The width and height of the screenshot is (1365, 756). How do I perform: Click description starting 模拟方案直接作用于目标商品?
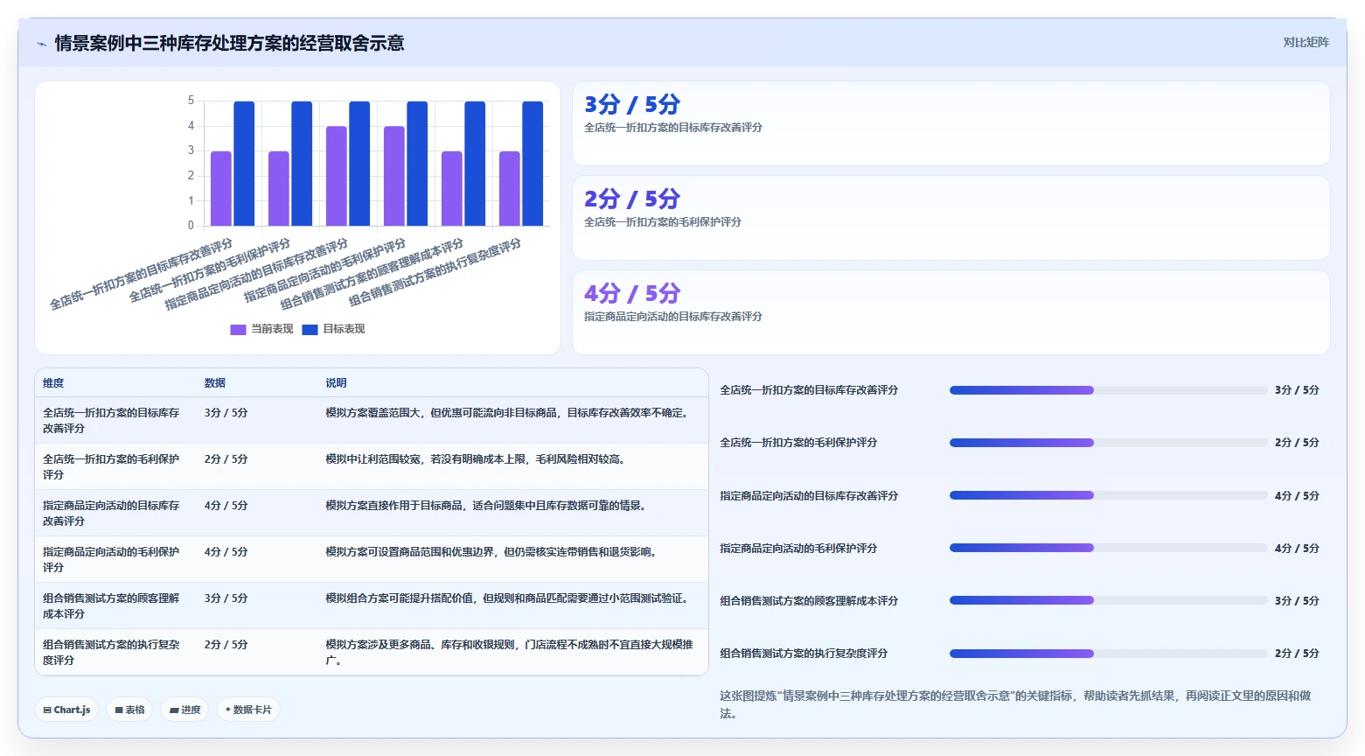click(487, 506)
